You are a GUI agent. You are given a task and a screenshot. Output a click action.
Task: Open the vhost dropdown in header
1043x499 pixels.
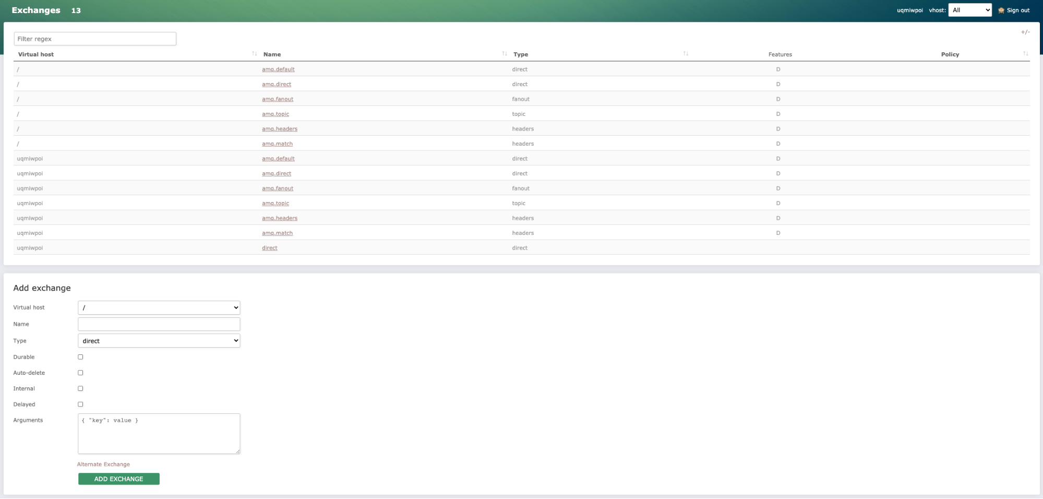[969, 10]
